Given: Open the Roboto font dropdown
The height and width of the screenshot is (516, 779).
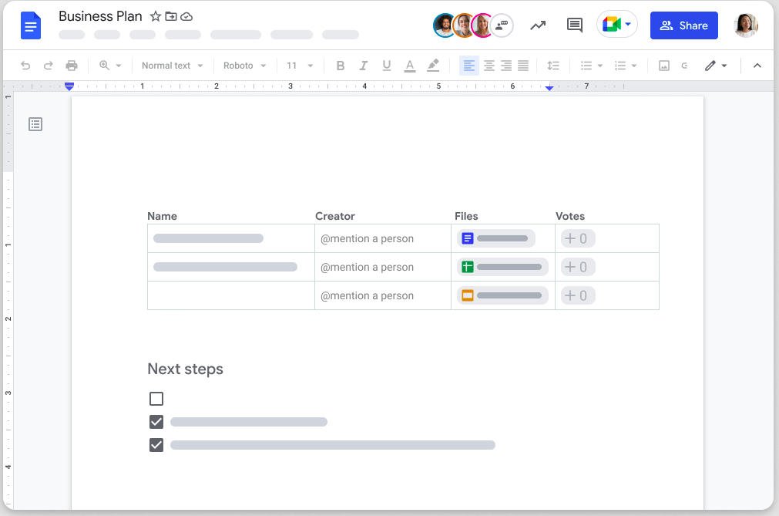Looking at the screenshot, I should (243, 66).
